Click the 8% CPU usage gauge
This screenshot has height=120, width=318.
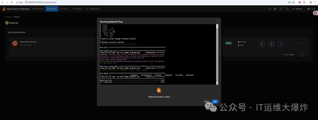262,44
